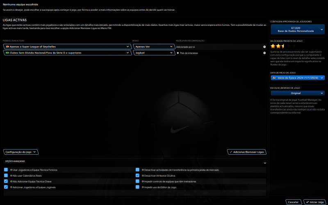
Task: Uncheck Desactivar Atributos Ocultos
Action: point(137,176)
